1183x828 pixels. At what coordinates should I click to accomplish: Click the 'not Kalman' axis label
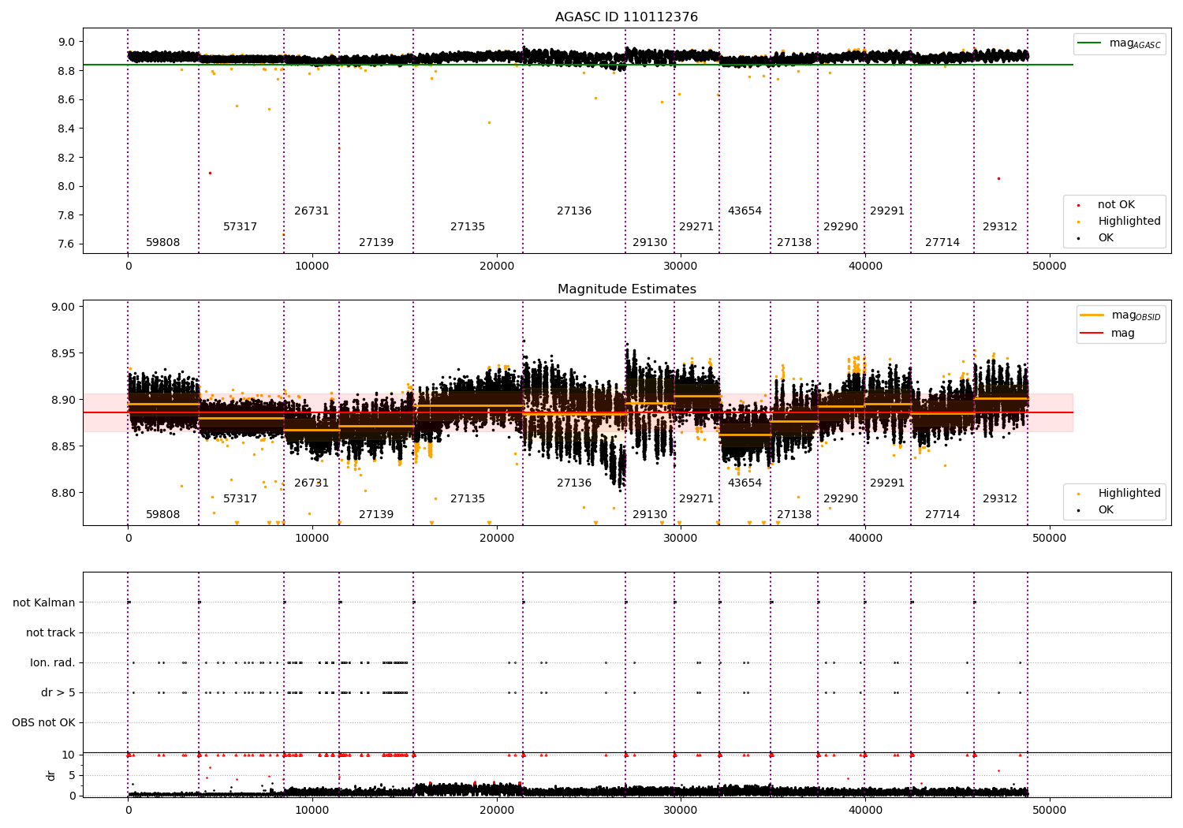(x=44, y=602)
